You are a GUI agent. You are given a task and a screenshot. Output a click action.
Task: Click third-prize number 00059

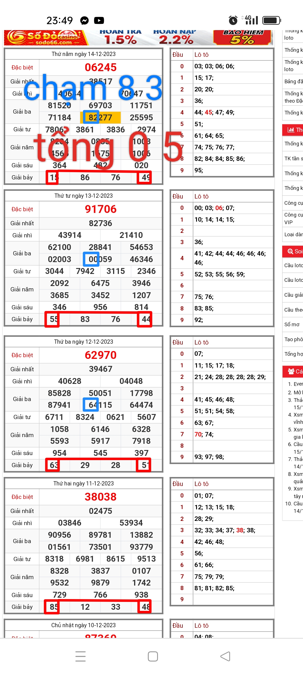(100, 259)
